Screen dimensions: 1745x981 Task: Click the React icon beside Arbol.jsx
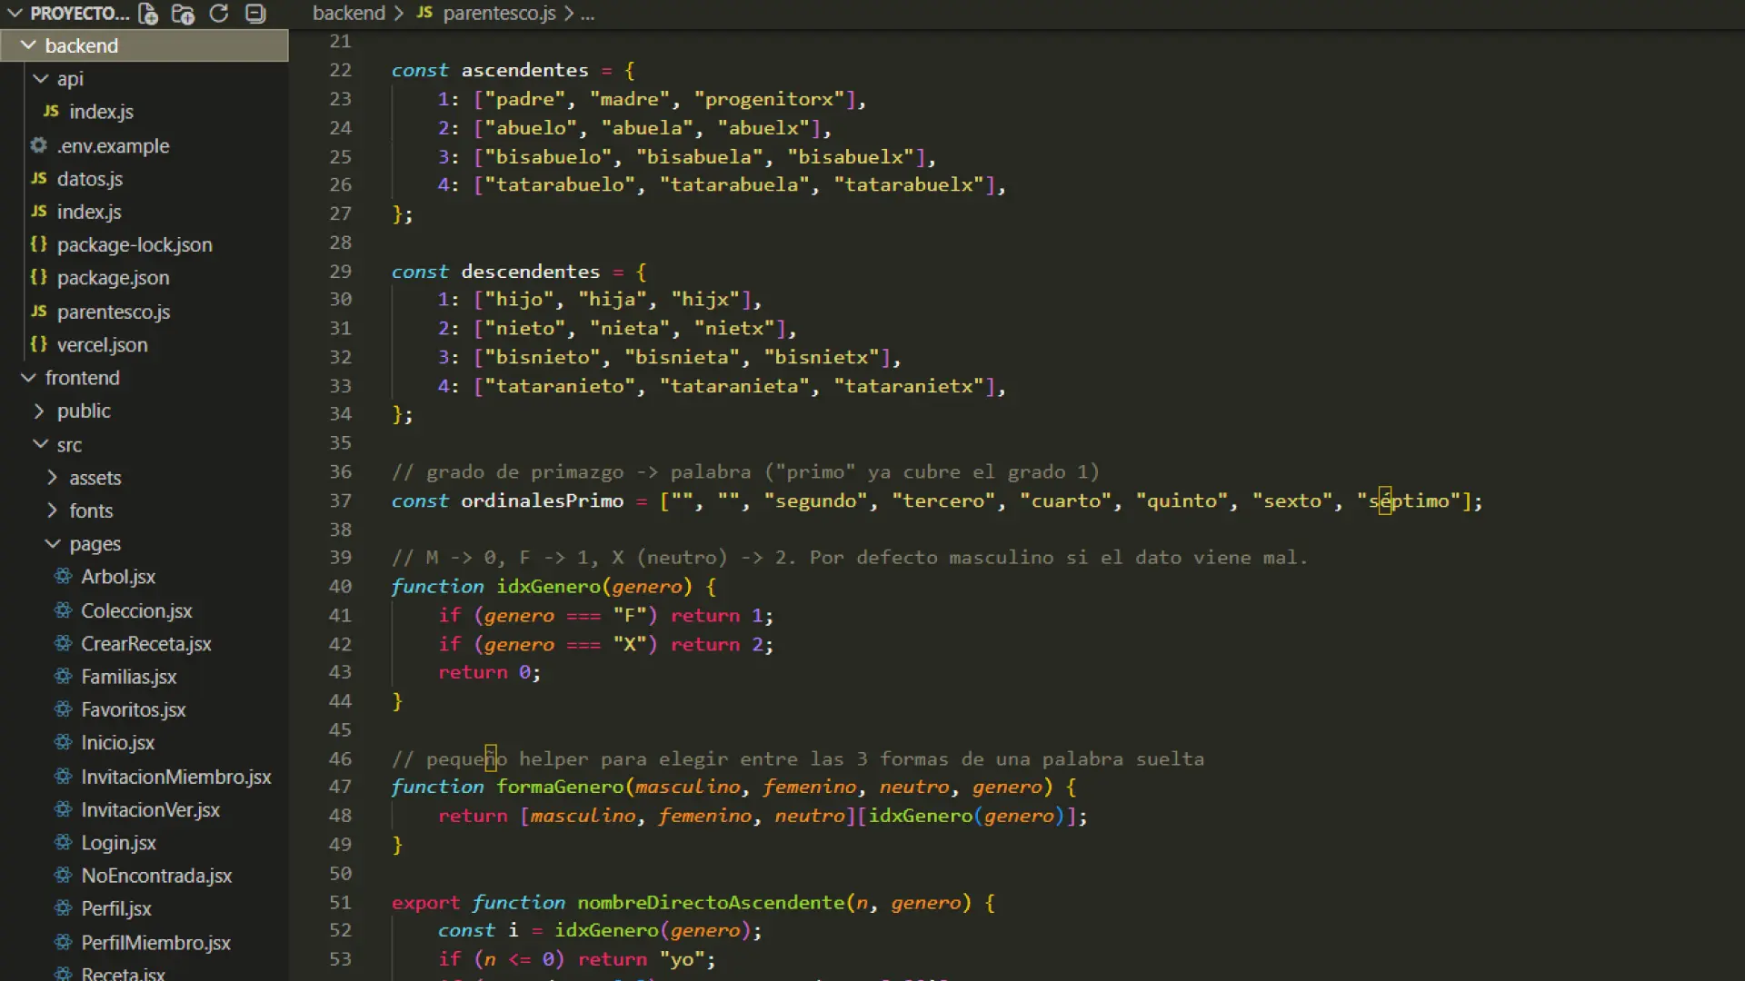click(63, 576)
